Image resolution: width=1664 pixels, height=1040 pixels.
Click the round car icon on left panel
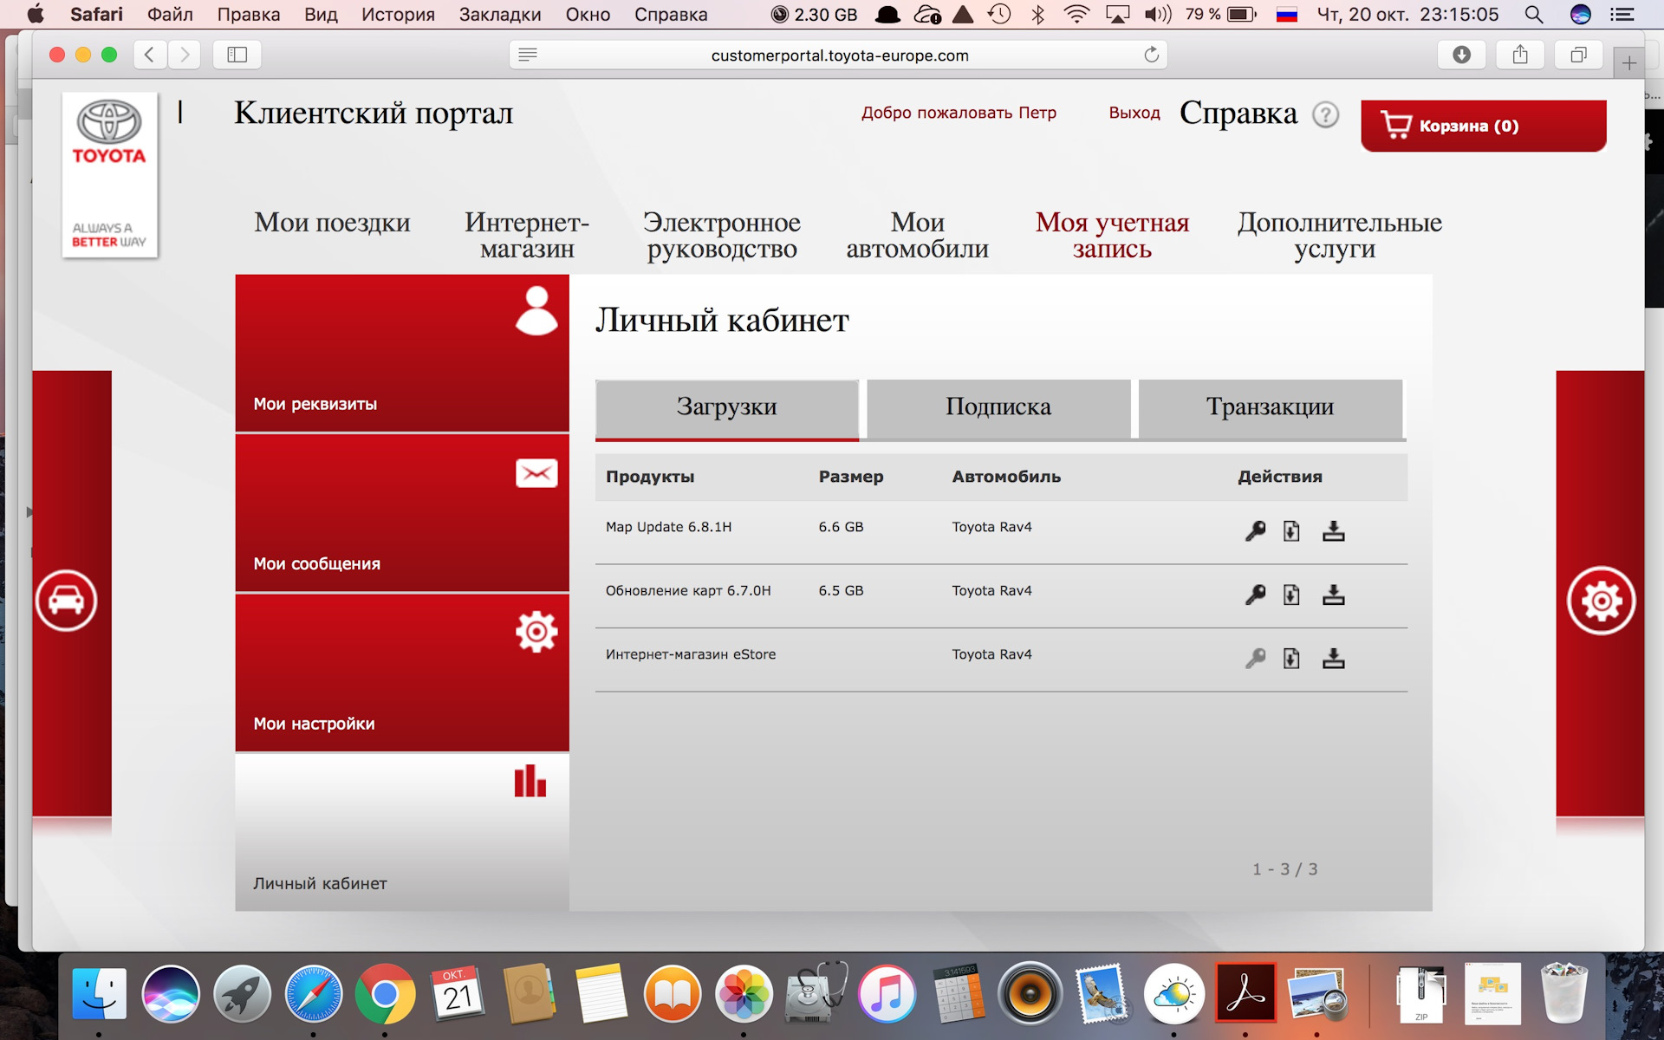[x=66, y=601]
